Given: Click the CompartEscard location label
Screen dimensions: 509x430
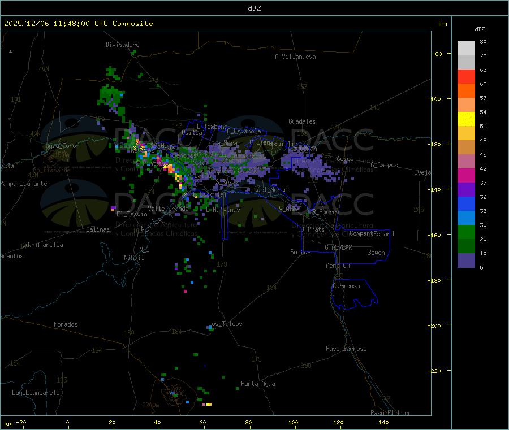Looking at the screenshot, I should (x=372, y=234).
